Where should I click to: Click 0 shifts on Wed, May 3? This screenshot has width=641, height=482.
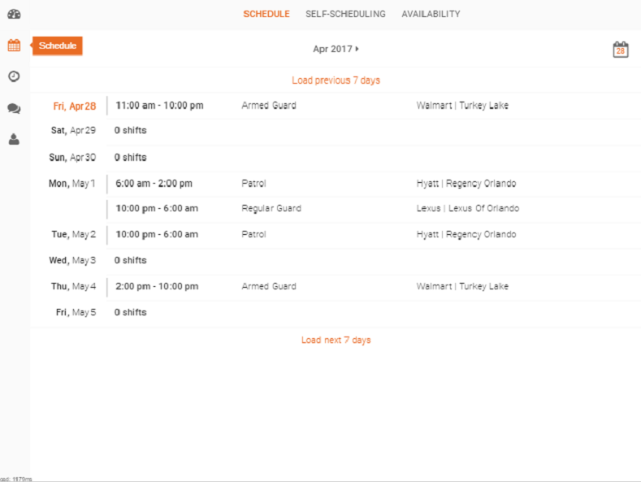[x=131, y=260]
